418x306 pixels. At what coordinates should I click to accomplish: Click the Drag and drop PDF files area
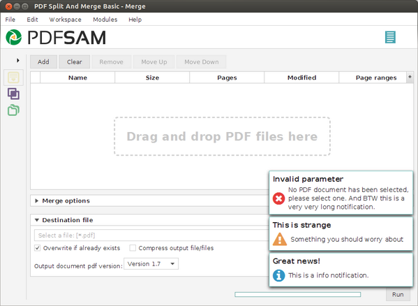point(223,136)
